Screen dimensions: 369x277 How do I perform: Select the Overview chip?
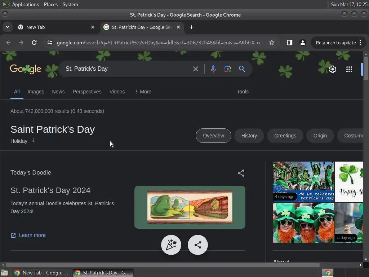(213, 136)
